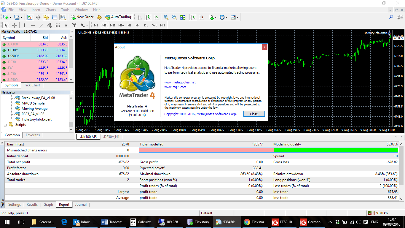Switch timeframe to M30
The height and width of the screenshot is (228, 405).
tap(121, 25)
